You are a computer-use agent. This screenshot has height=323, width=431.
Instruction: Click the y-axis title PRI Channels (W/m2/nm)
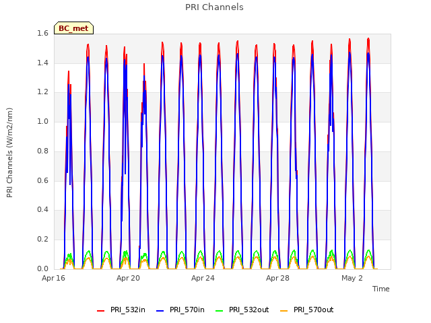pyautogui.click(x=9, y=153)
